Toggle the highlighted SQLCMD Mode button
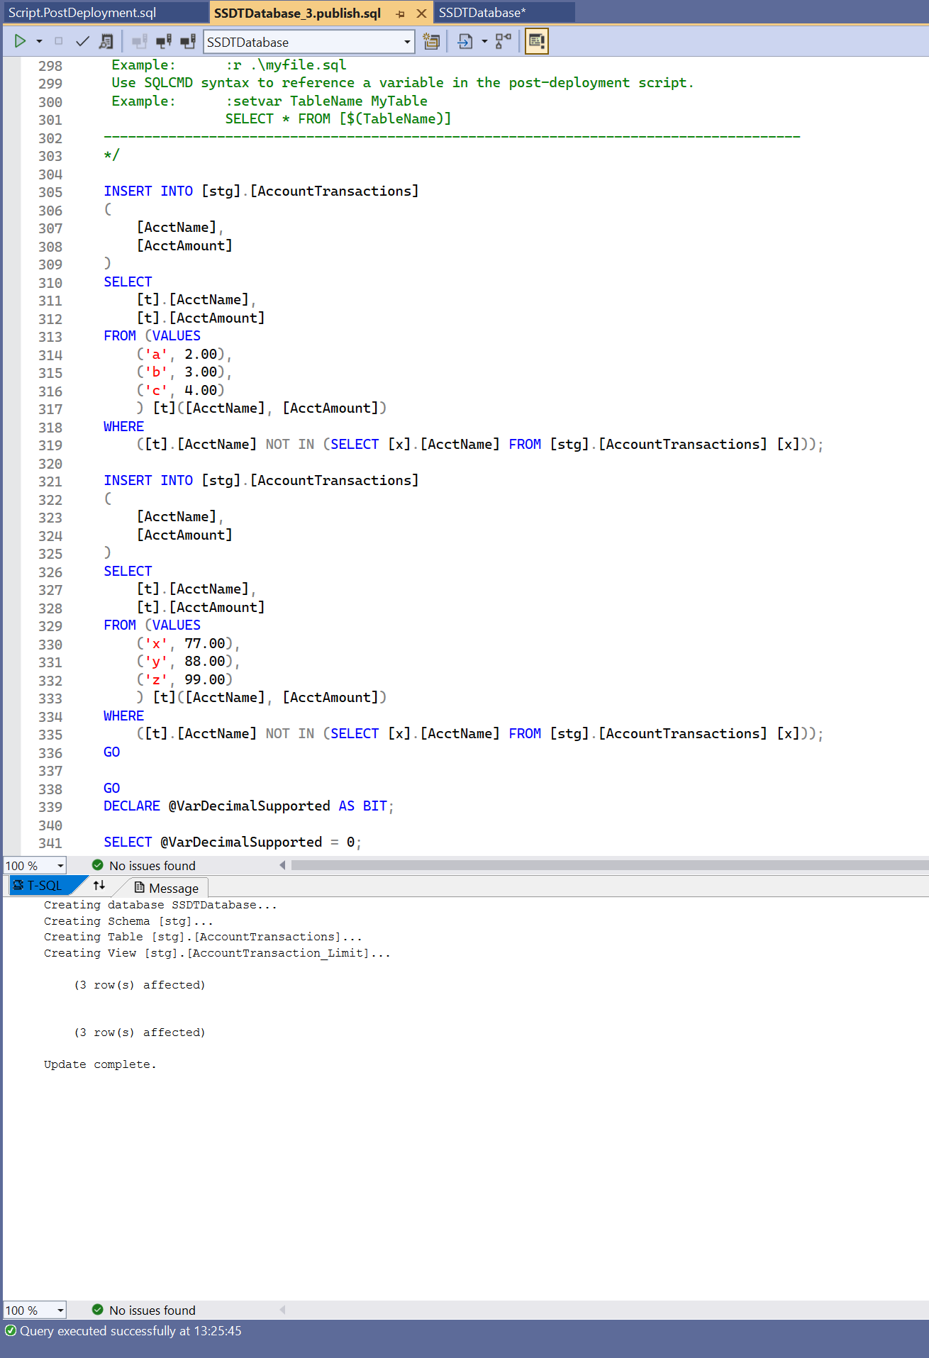Screen dimensions: 929x1358 coord(537,42)
